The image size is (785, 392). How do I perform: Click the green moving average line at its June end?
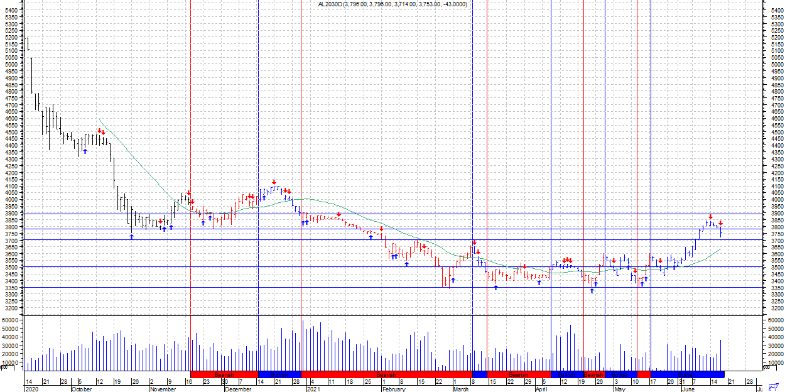[718, 249]
